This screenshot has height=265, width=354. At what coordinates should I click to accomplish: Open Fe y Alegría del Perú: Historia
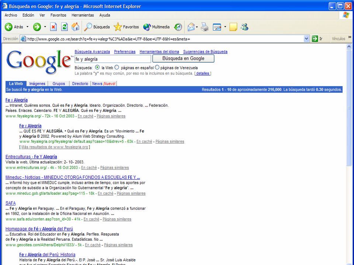click(48, 255)
